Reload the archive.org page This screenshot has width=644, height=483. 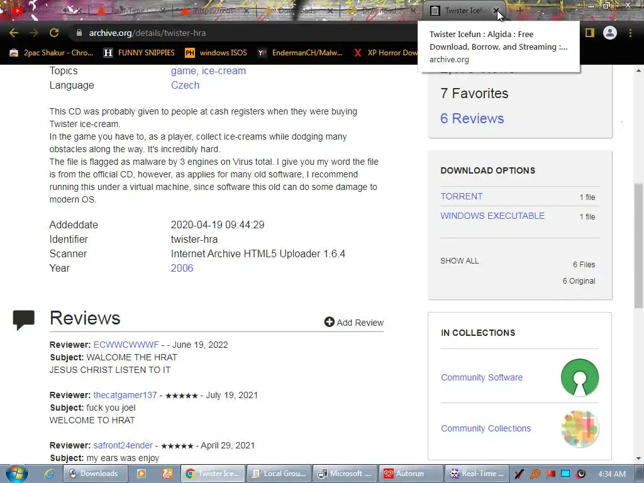(x=54, y=33)
